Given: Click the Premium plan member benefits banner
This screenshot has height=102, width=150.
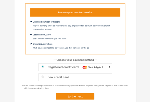Looking at the screenshot, I should 75,12.
